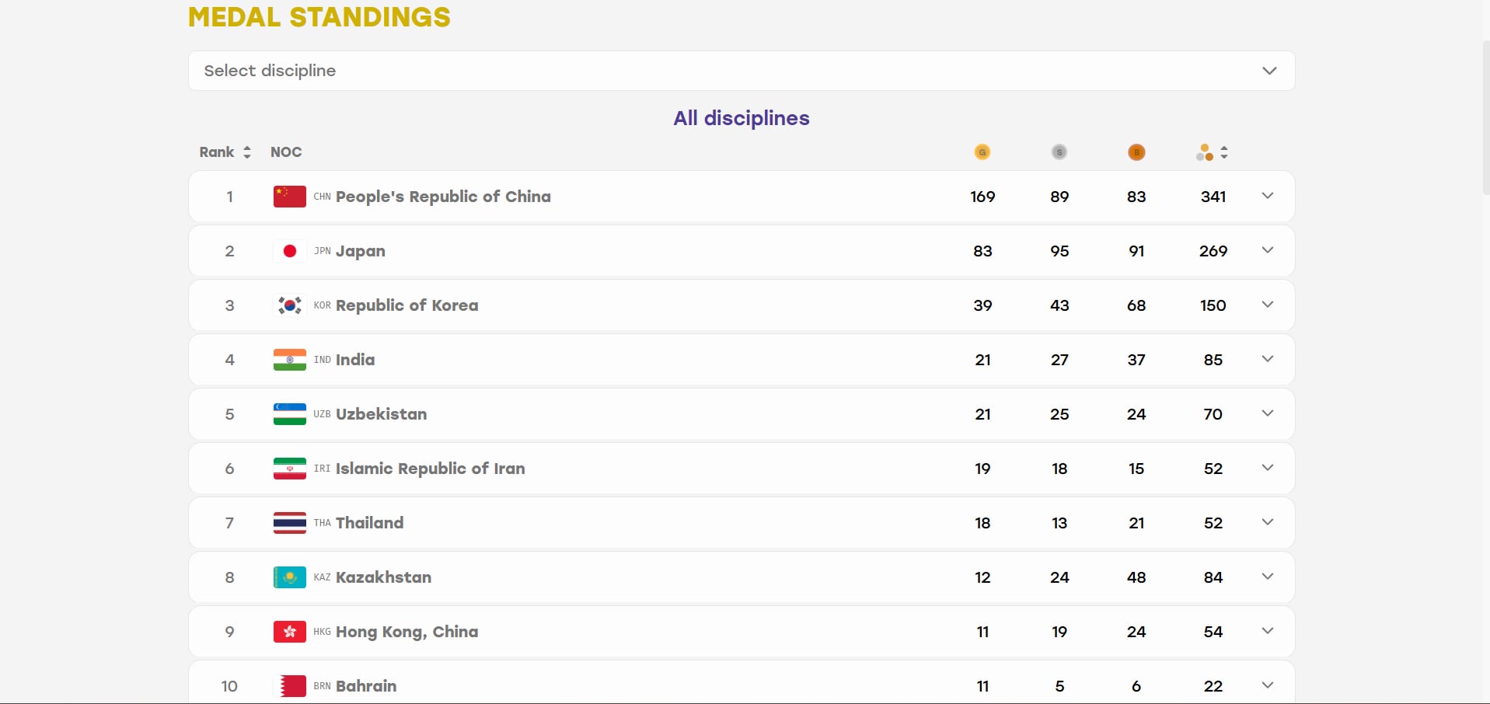Click the India flag icon

click(290, 360)
